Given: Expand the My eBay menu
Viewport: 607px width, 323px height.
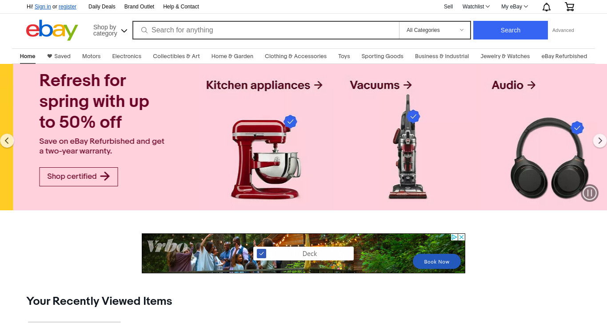Looking at the screenshot, I should [x=515, y=7].
